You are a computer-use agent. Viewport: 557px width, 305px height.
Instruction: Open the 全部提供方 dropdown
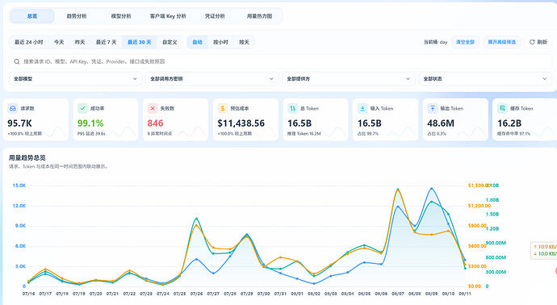(x=349, y=79)
